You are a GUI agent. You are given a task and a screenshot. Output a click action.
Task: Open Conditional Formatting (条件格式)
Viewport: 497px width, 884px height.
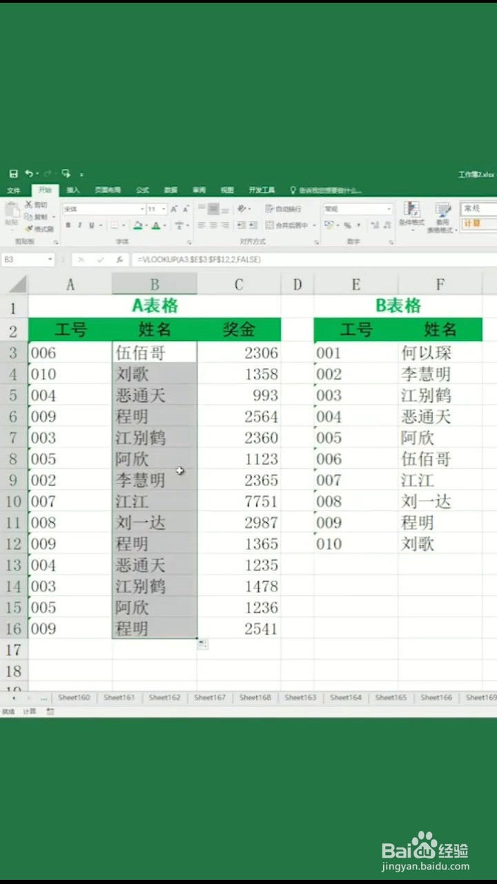coord(412,215)
